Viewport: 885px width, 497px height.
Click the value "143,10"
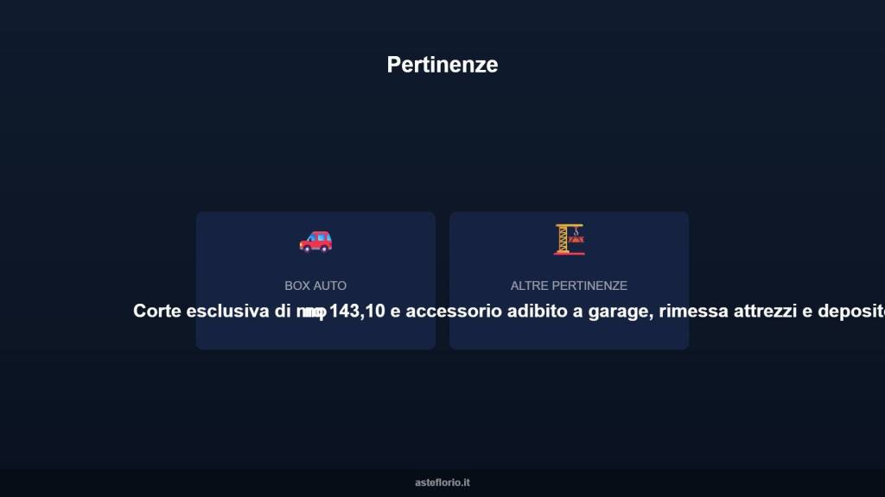(357, 311)
